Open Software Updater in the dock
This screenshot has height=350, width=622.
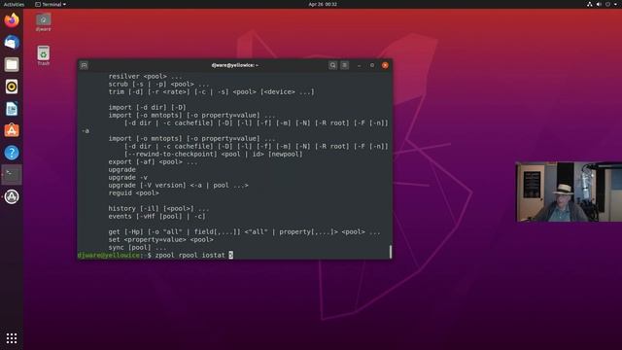tap(12, 196)
